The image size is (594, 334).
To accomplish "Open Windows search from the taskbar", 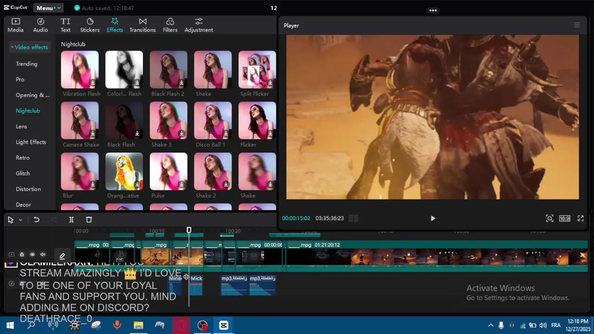I will click(31, 325).
